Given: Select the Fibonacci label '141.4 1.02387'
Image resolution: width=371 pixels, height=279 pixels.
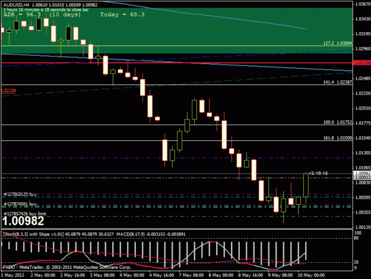Looking at the screenshot, I should coord(338,82).
